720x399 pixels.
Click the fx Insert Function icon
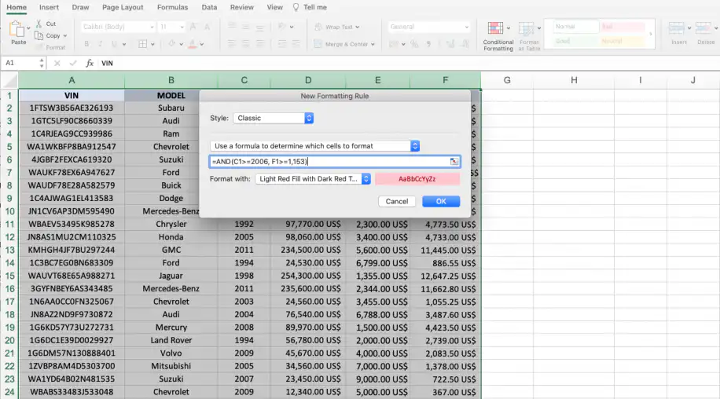point(90,64)
